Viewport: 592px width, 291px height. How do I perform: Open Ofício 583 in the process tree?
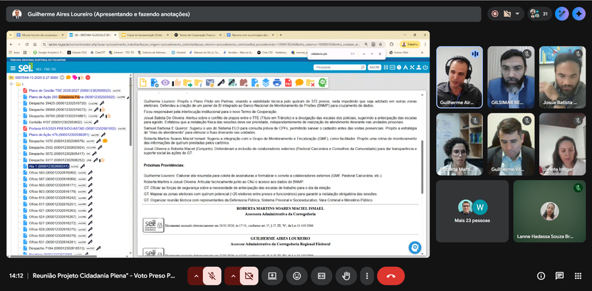pos(52,172)
